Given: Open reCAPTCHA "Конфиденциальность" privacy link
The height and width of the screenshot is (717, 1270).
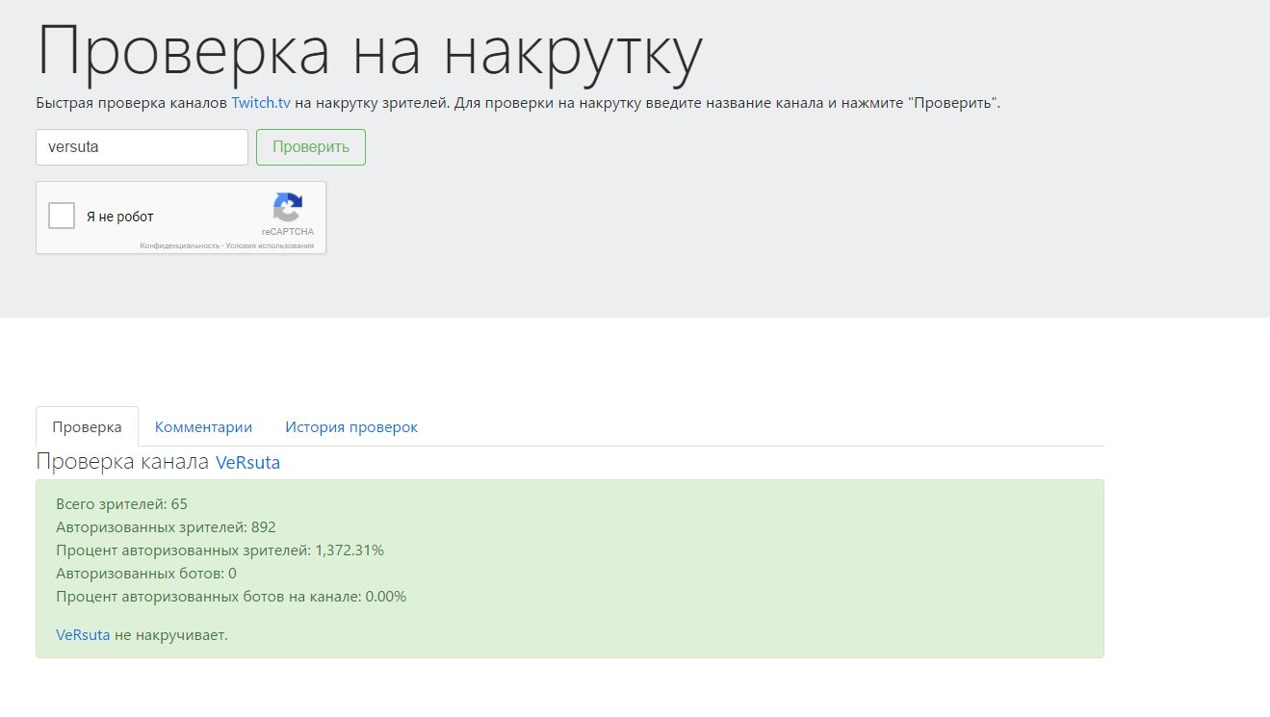Looking at the screenshot, I should pyautogui.click(x=179, y=245).
